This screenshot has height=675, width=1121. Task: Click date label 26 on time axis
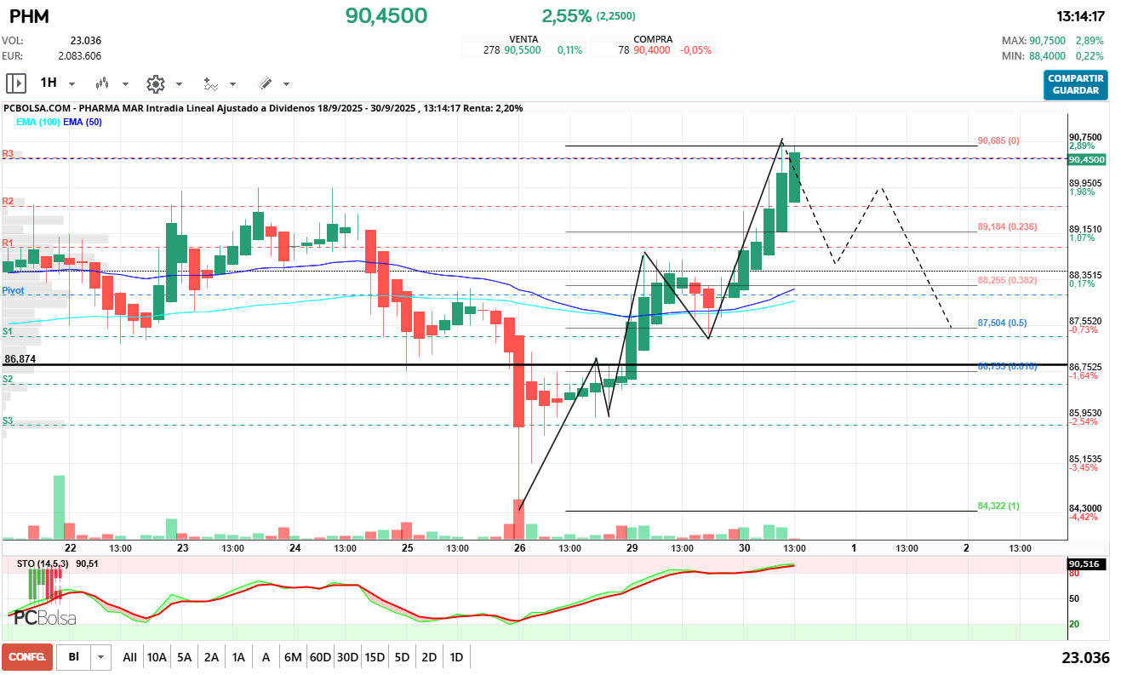pos(519,548)
